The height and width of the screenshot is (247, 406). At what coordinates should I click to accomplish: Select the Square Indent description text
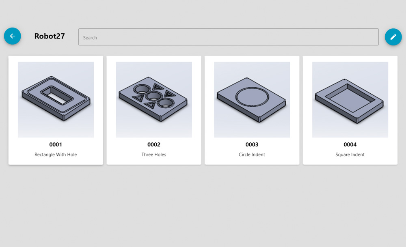coord(350,155)
